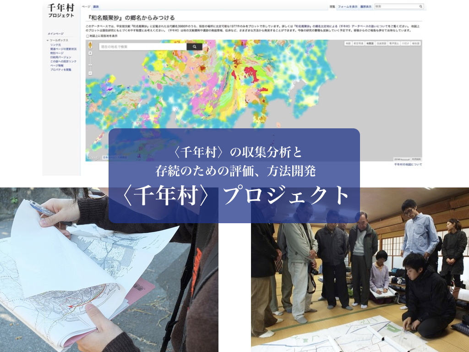Switch to the 議論 tab

(x=96, y=7)
